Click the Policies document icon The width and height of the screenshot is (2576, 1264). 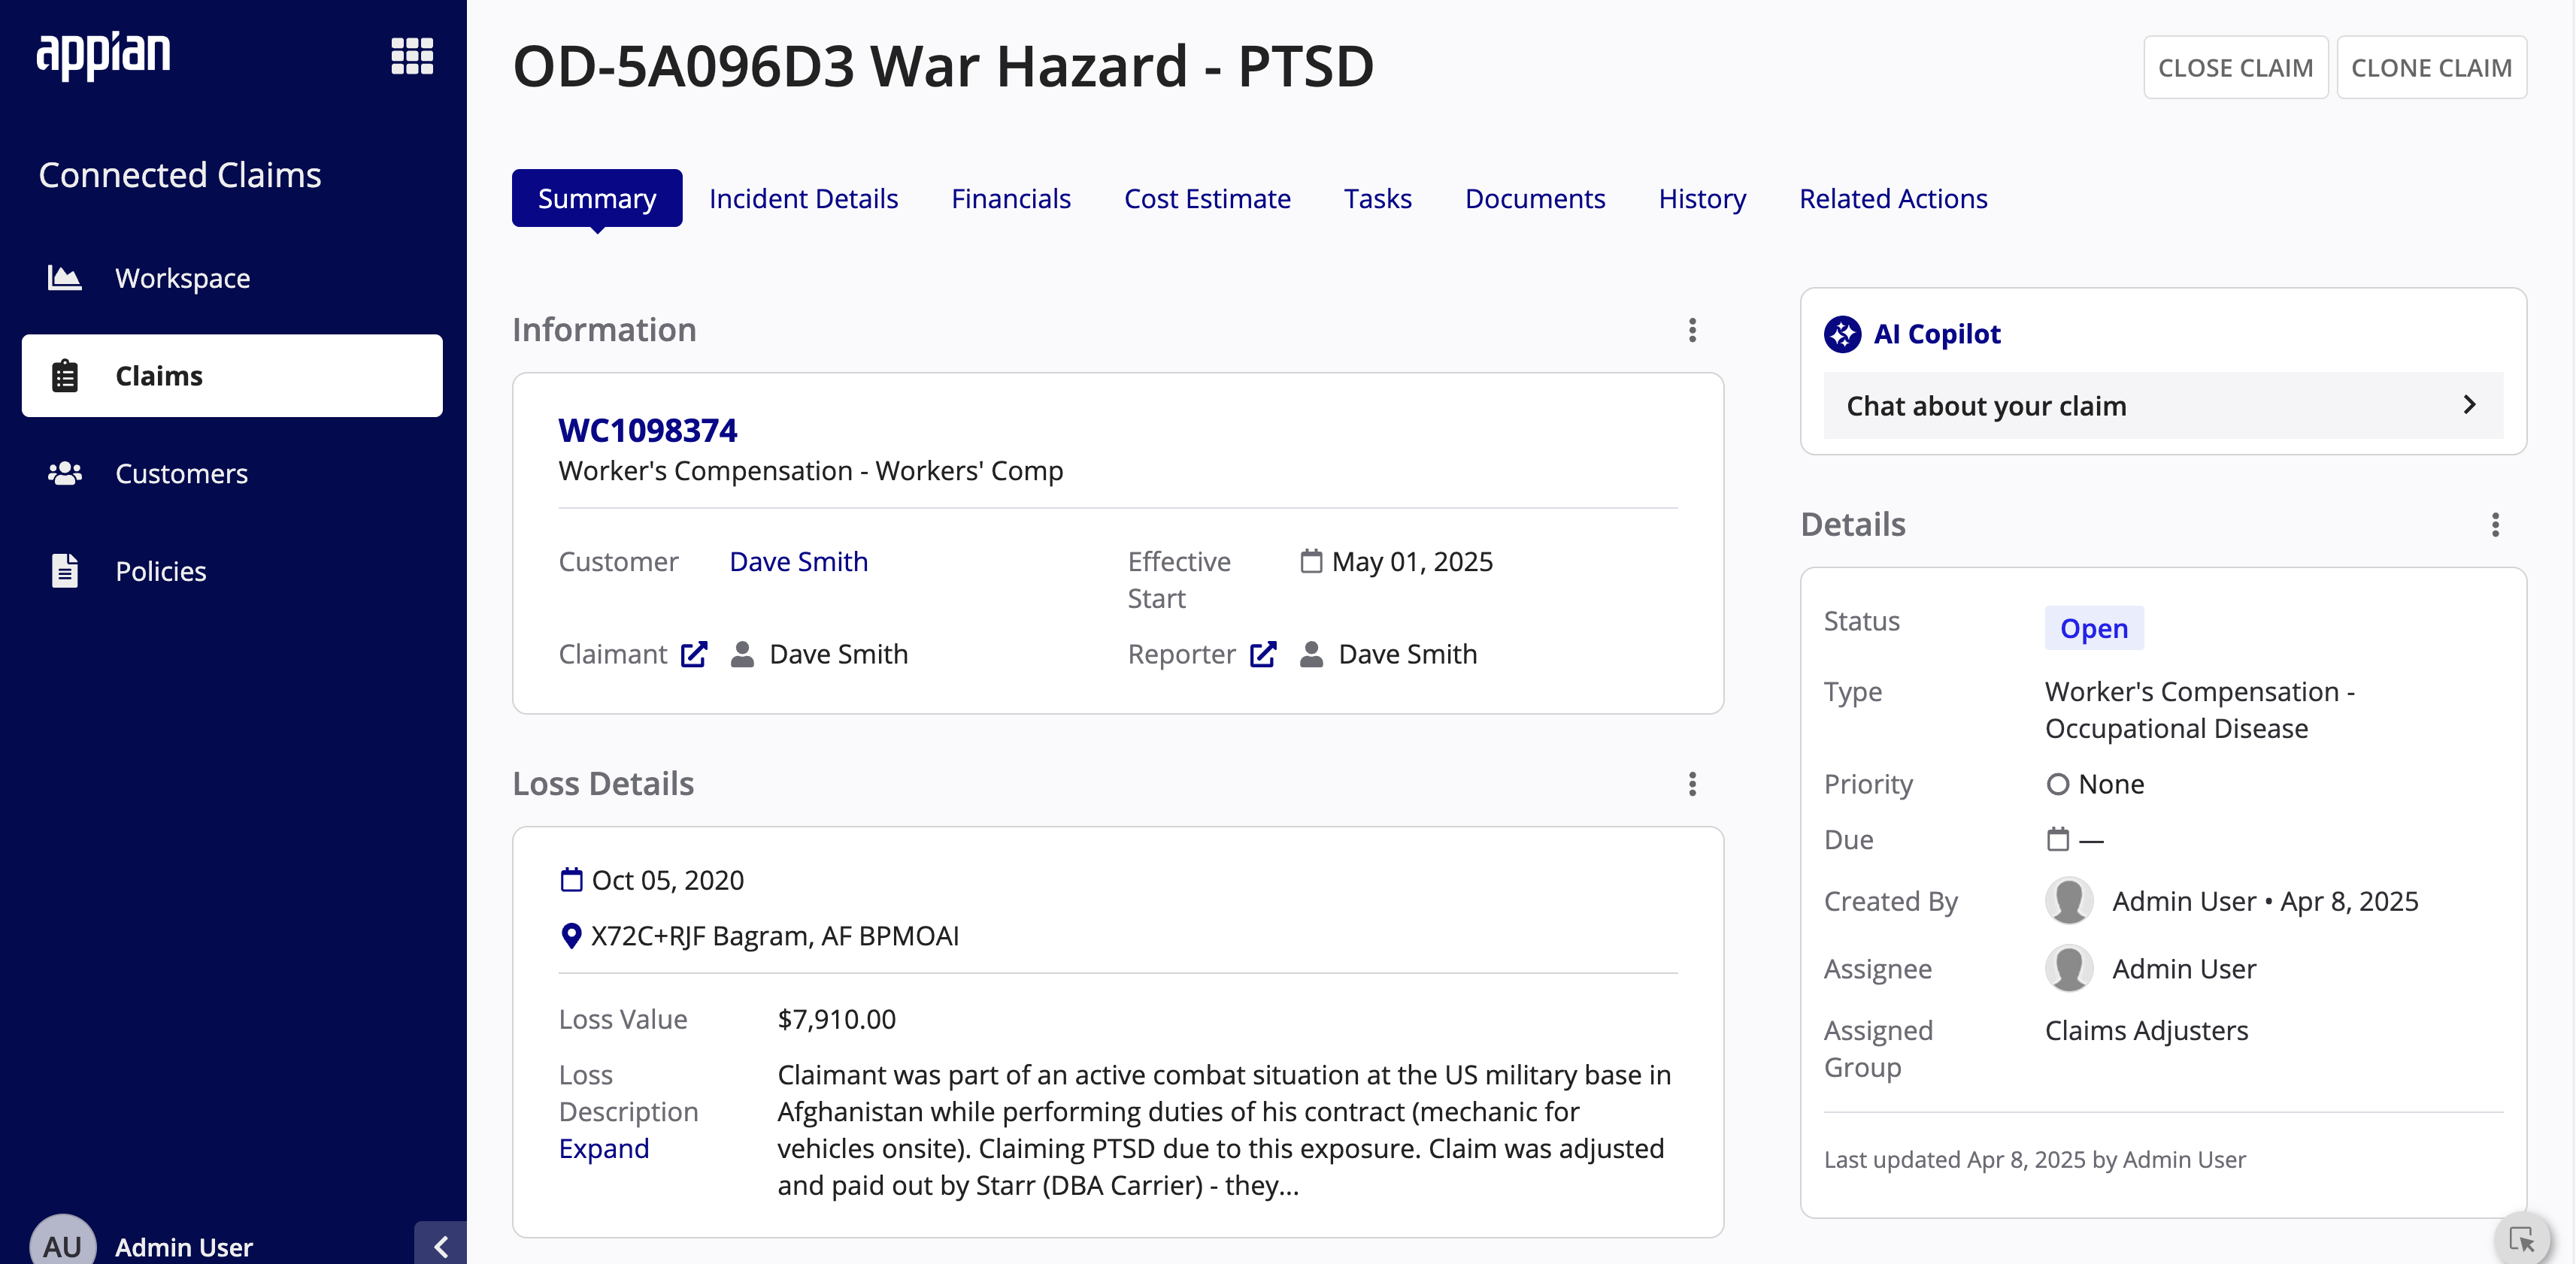65,570
